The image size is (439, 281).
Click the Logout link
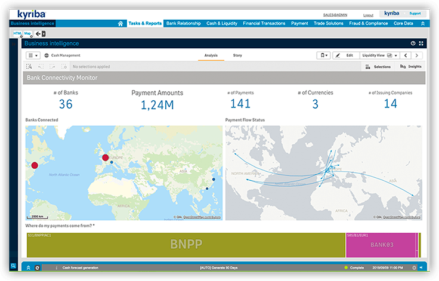(368, 15)
